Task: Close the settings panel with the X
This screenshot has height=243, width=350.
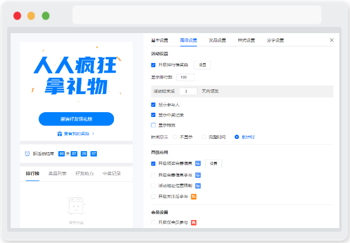Action: pyautogui.click(x=331, y=40)
